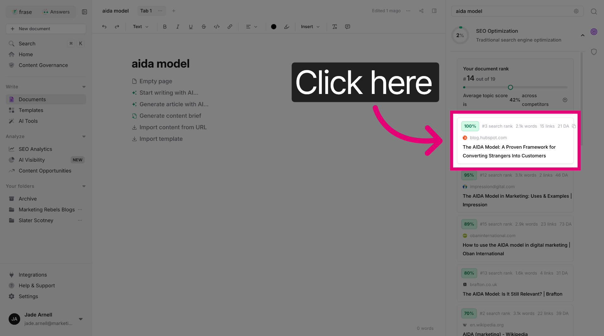604x336 pixels.
Task: Toggle the right panel layout icon
Action: coord(434,11)
